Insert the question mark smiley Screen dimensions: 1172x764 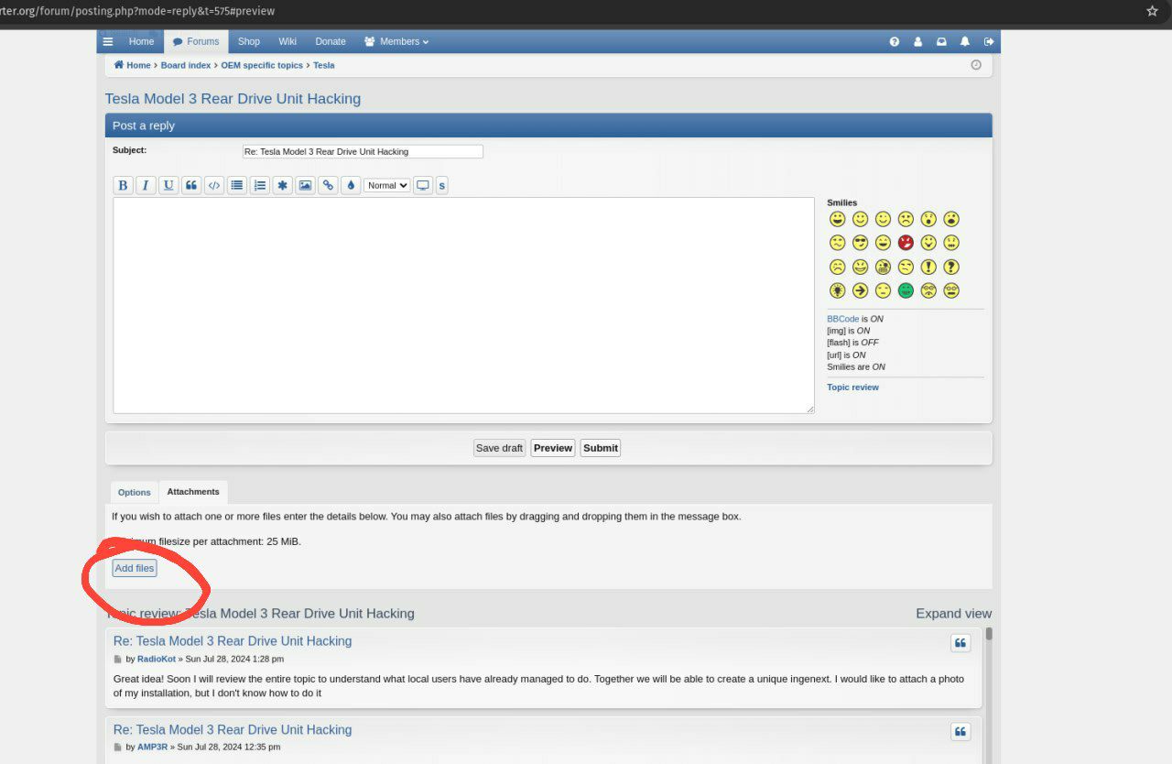pos(952,267)
